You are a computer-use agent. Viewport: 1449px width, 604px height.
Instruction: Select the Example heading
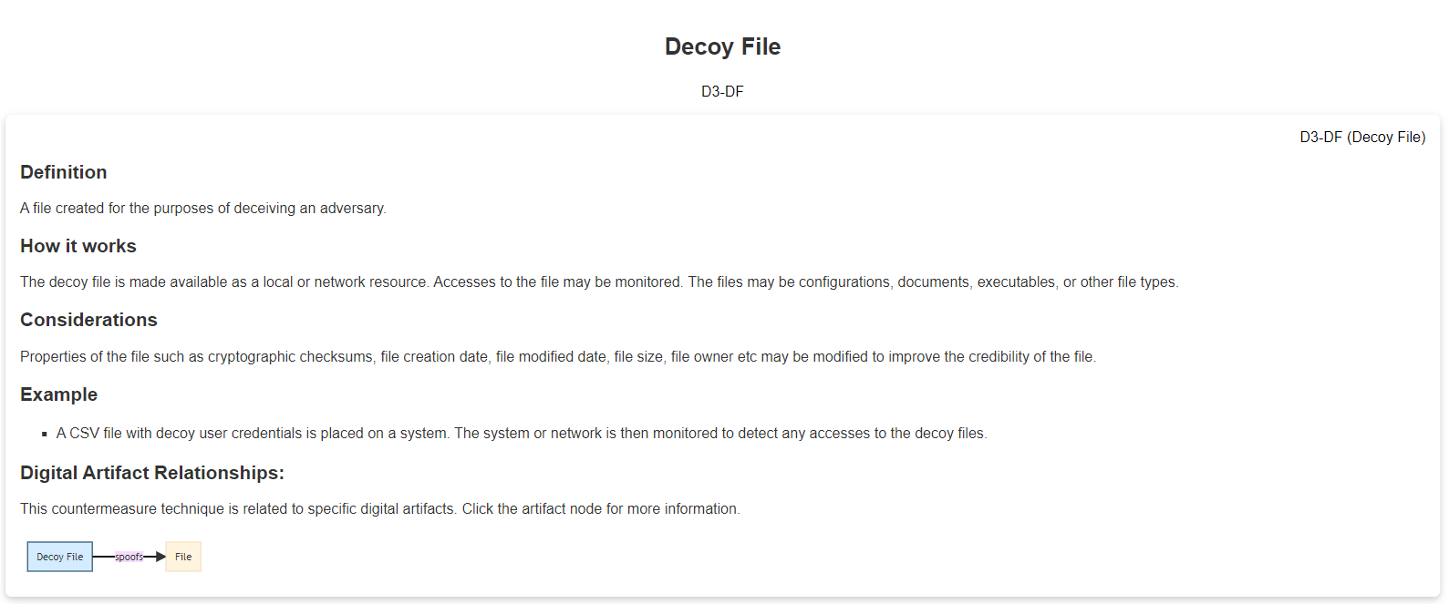click(58, 394)
